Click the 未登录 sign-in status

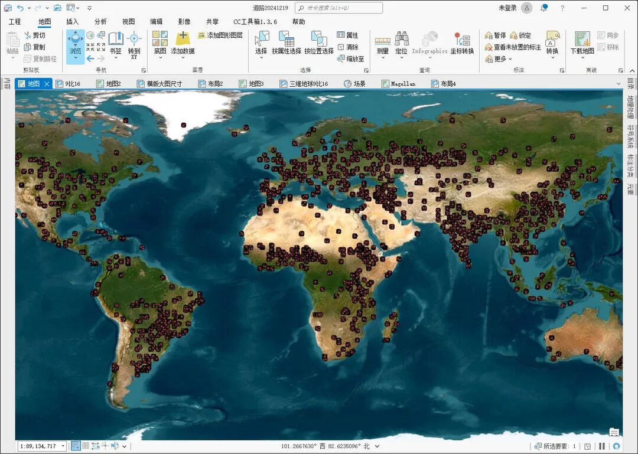[x=508, y=8]
